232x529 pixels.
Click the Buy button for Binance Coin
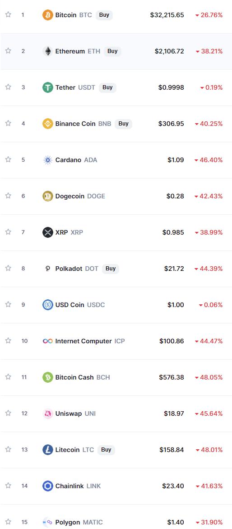(123, 124)
